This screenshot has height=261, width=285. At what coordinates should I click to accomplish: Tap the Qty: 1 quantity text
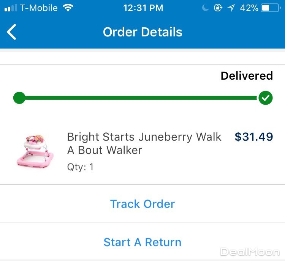coord(80,167)
